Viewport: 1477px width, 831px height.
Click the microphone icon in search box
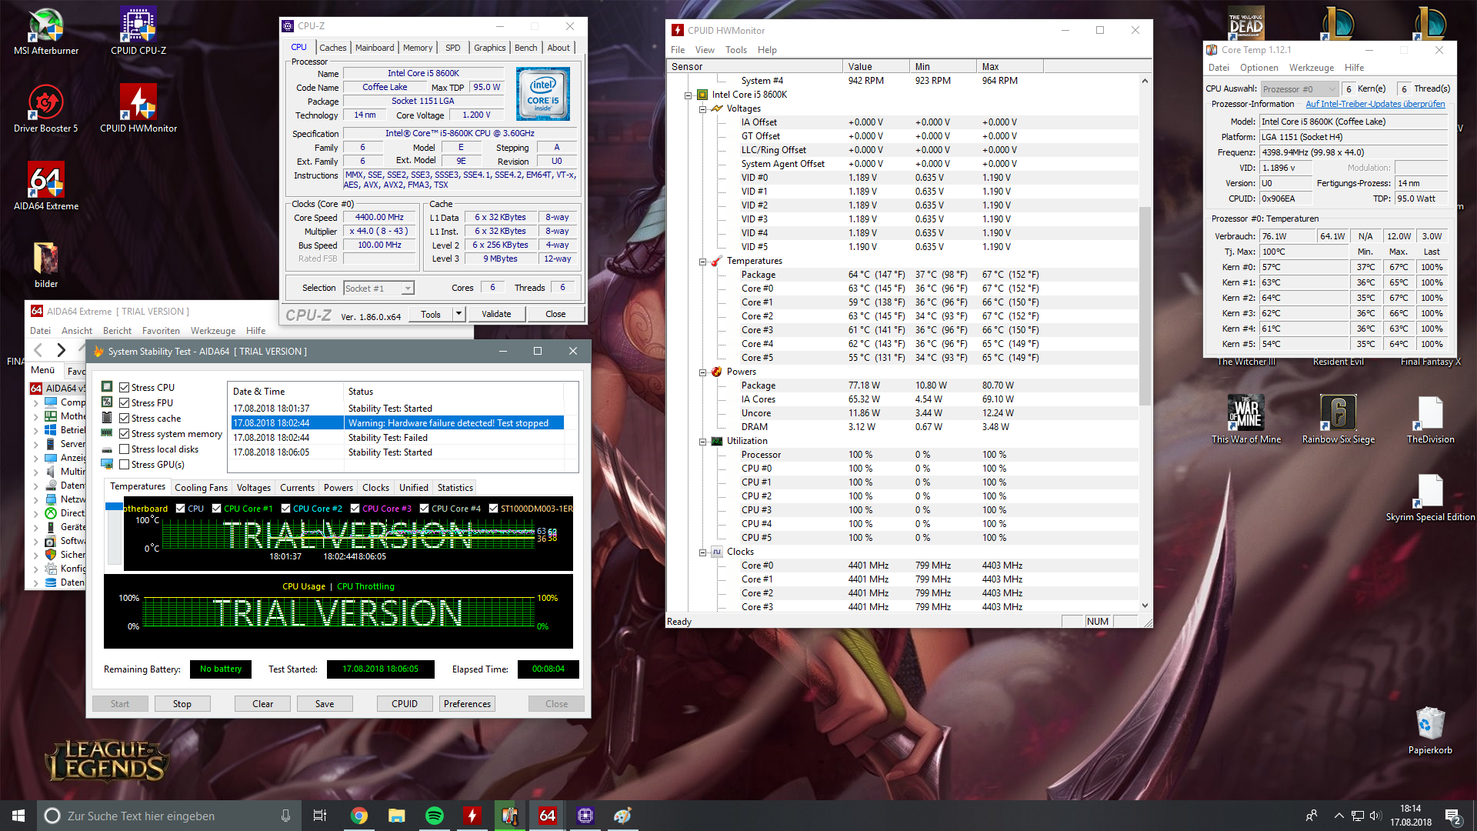285,816
